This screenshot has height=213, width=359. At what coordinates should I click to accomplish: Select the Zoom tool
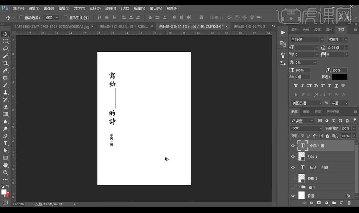tap(5, 172)
